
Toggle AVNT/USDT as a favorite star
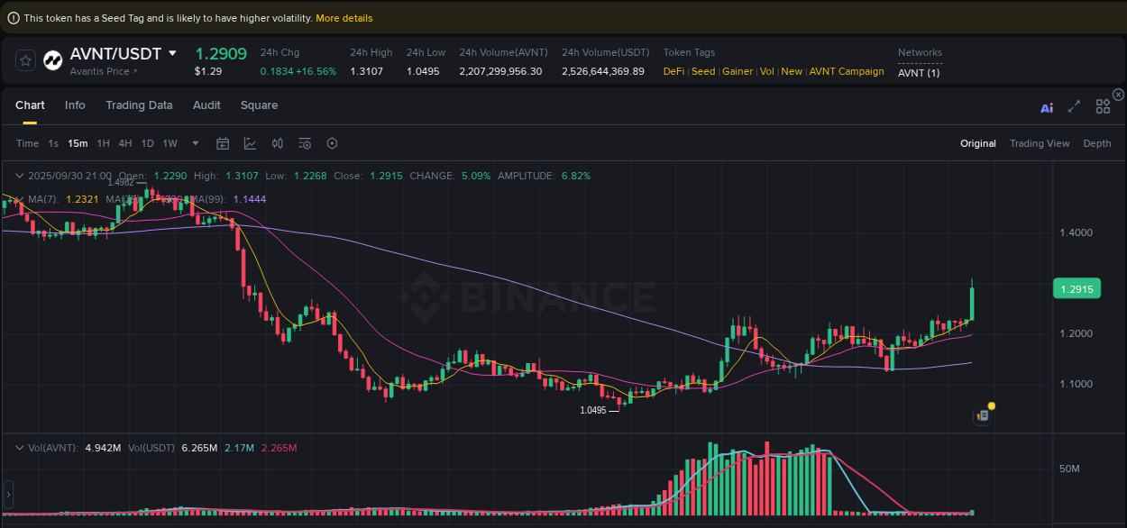click(x=24, y=59)
